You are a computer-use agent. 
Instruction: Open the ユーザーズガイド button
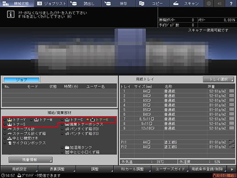click(170, 169)
